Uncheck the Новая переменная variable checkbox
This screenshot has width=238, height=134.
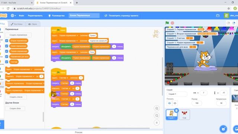7,46
